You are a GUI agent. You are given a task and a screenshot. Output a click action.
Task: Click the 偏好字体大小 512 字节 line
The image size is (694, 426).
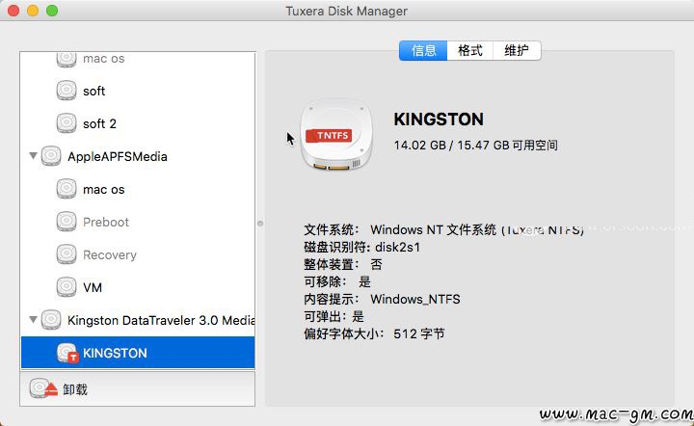[x=374, y=333]
